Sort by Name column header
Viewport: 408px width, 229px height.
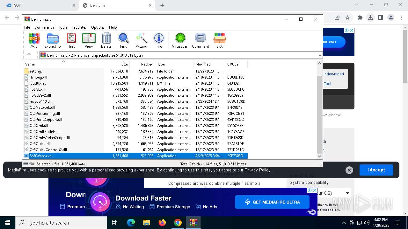pos(63,64)
